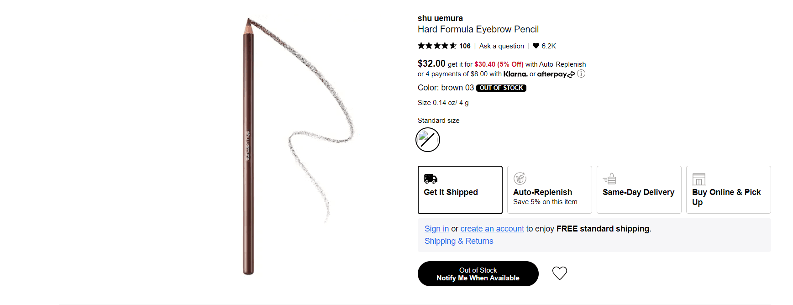This screenshot has width=793, height=305.
Task: Click the store icon for Buy Online & Pick Up
Action: coord(698,179)
